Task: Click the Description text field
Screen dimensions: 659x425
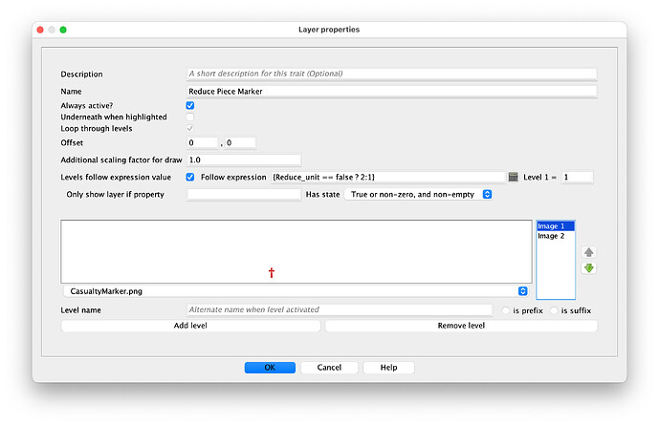Action: [x=391, y=74]
